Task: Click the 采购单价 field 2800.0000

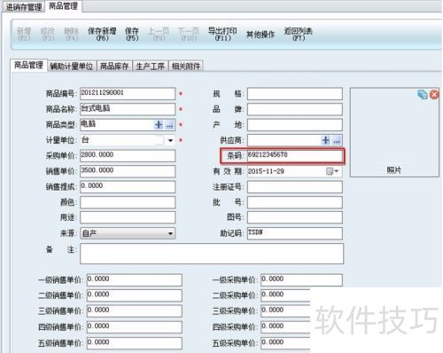Action: [x=128, y=156]
